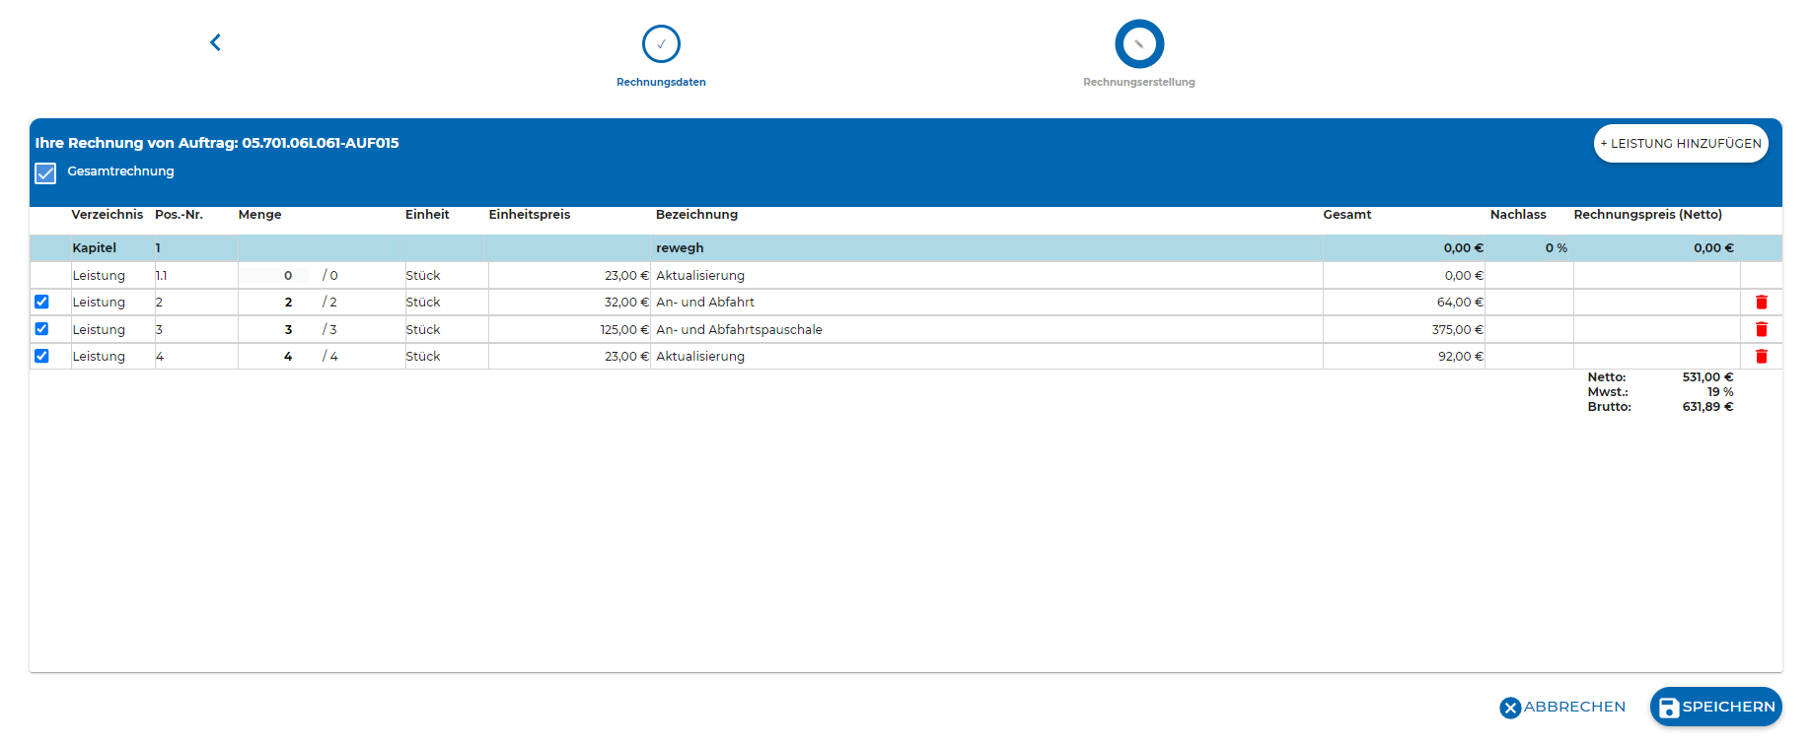Uncheck the checkbox for position 3
1811x745 pixels.
coord(41,329)
